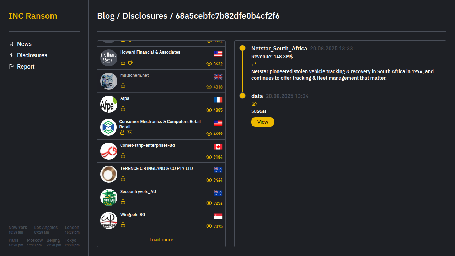The width and height of the screenshot is (455, 256).
Task: Click the Singapore flag on Wingpoh_SG
Action: [218, 216]
